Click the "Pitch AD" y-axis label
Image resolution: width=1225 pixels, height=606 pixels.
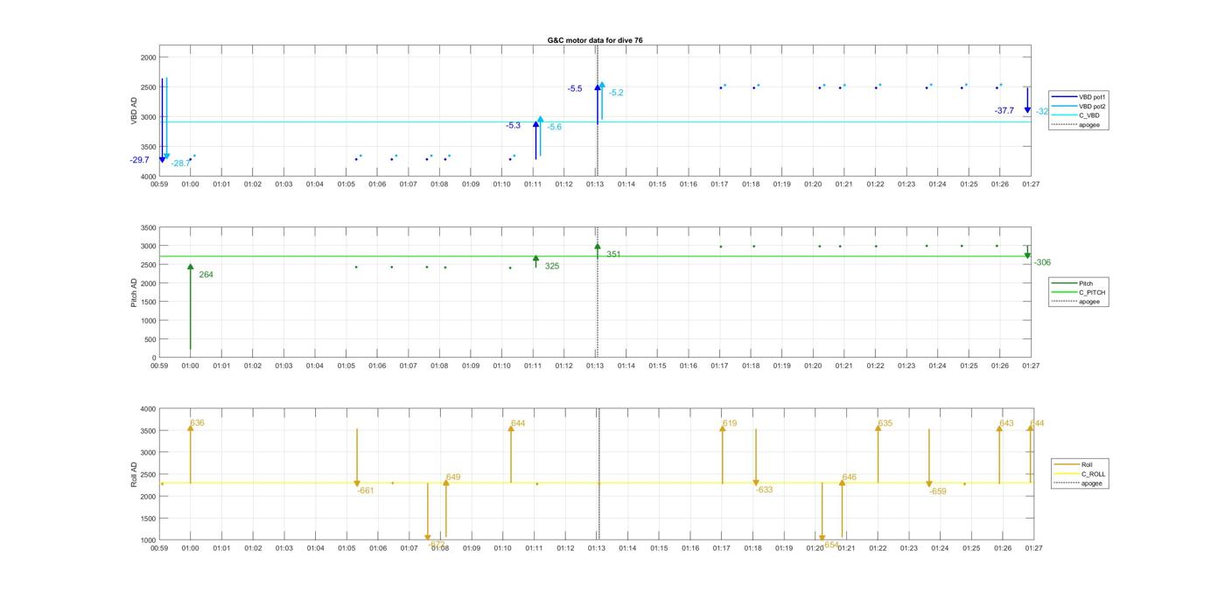point(135,292)
